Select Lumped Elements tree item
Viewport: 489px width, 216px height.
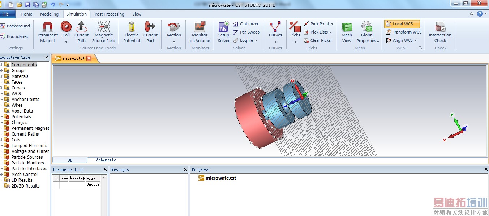(x=29, y=146)
